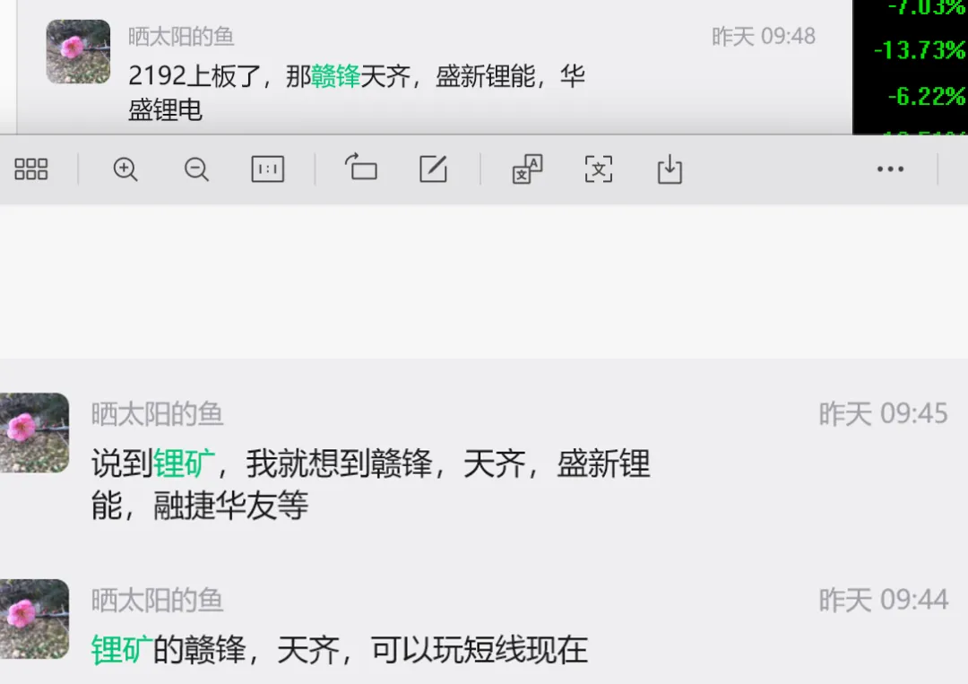The image size is (968, 684).
Task: Select the 昨天 09:48 timestamp
Action: click(763, 37)
